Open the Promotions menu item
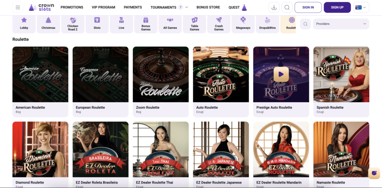Screen dimensions: 382x188 click(72, 7)
